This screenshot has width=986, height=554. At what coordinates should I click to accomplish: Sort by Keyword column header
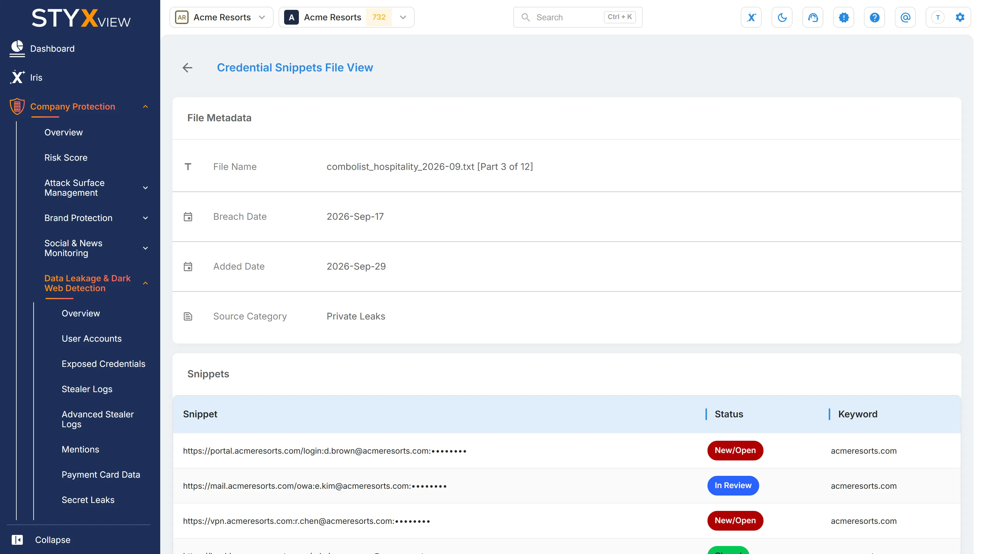[x=858, y=414]
